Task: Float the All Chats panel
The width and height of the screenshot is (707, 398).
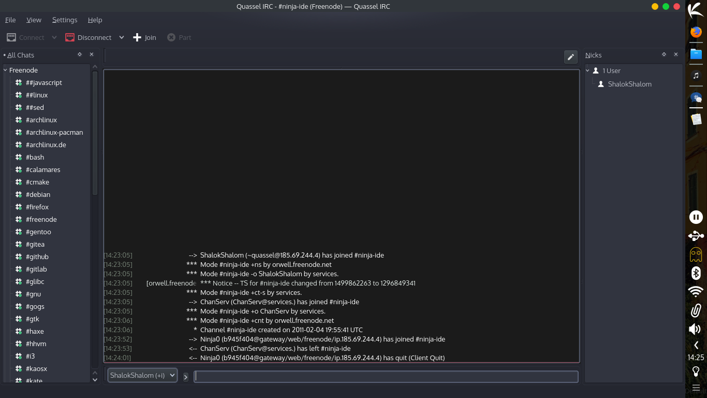Action: (80, 54)
